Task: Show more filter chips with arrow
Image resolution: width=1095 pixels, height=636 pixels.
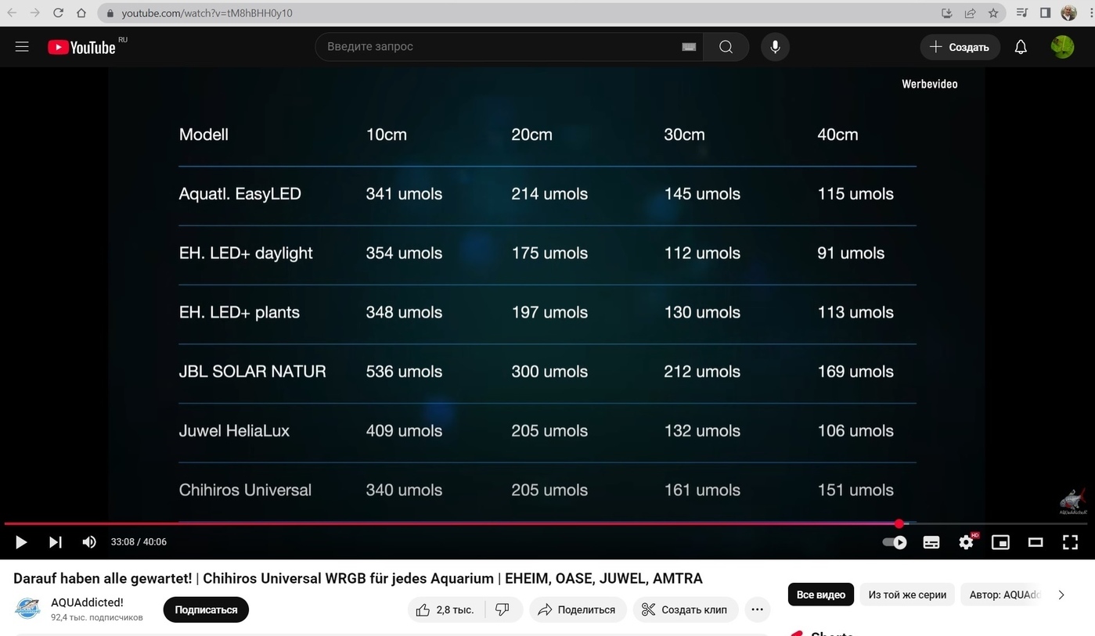Action: [1061, 595]
